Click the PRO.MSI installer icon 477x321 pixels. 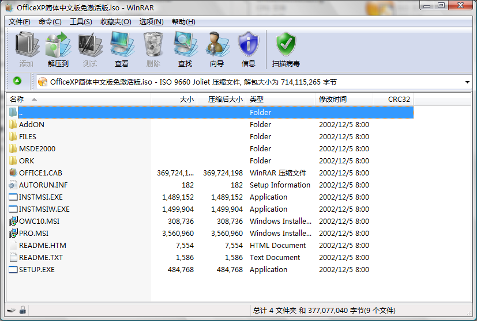(x=13, y=234)
